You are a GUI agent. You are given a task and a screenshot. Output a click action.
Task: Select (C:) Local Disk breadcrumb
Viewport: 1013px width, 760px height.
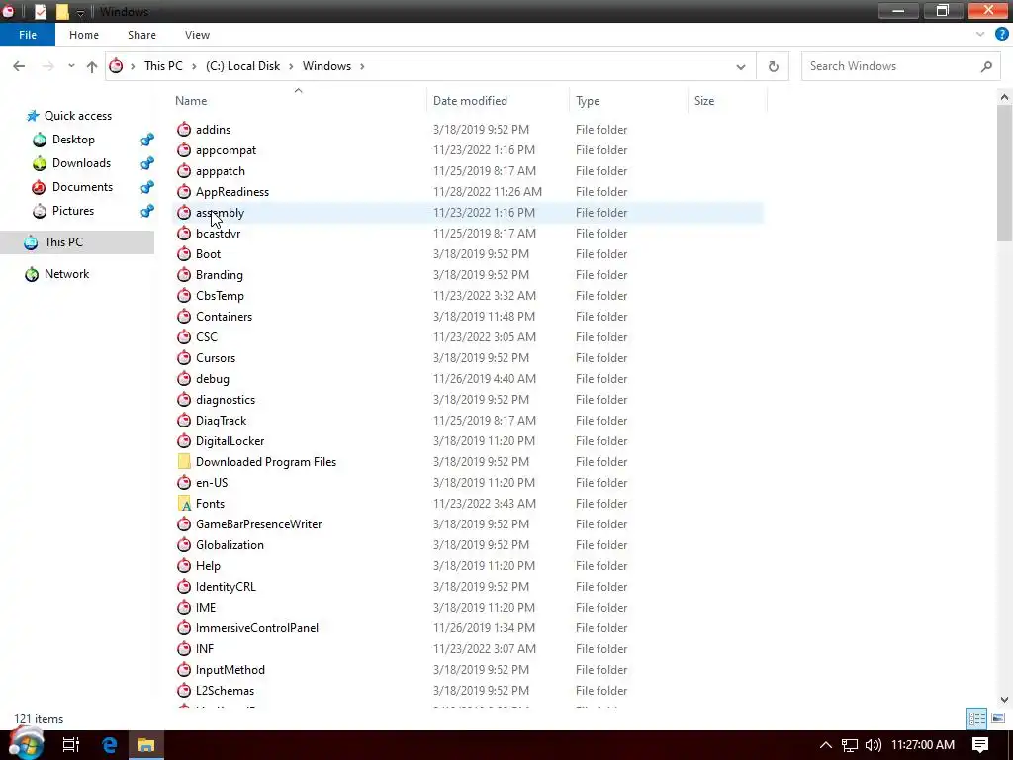(243, 66)
